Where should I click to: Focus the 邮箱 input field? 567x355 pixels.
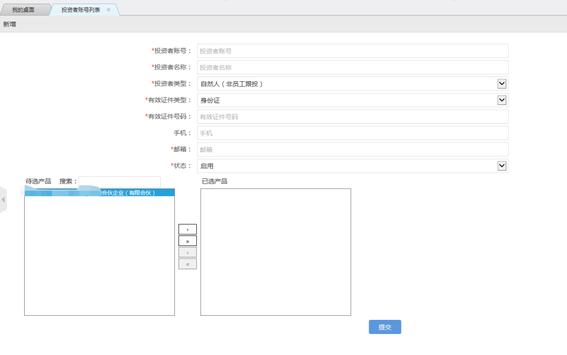pyautogui.click(x=353, y=149)
